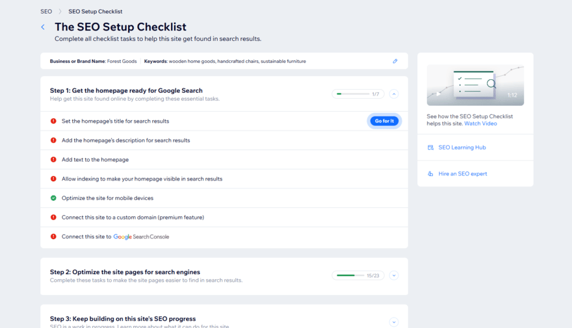
Task: Select 'Add the homepage's description for search results'
Action: [126, 140]
